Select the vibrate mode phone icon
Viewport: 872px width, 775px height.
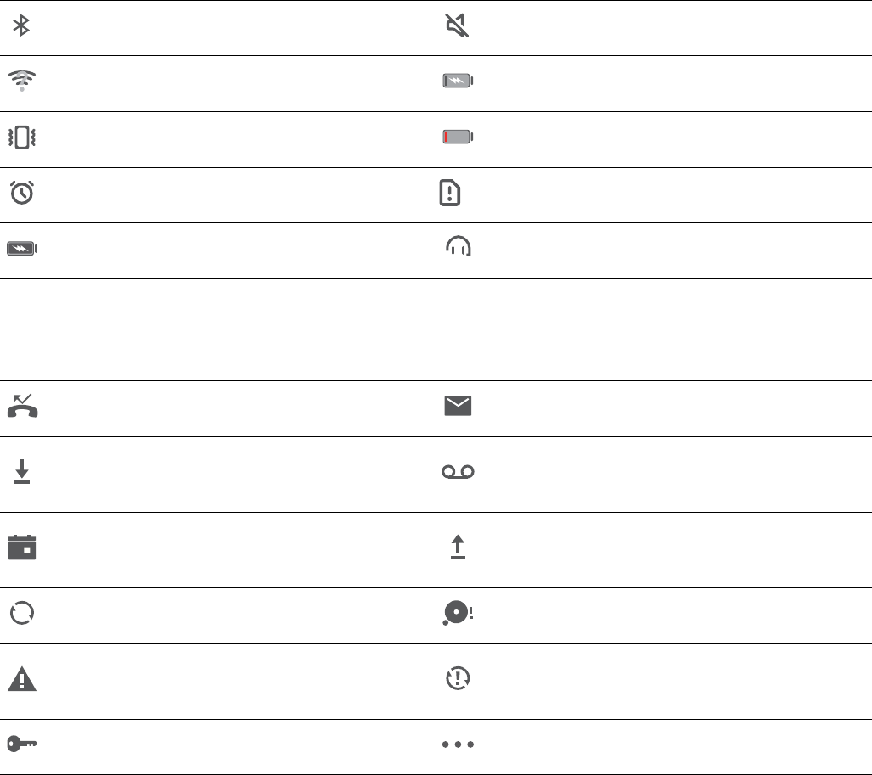22,138
